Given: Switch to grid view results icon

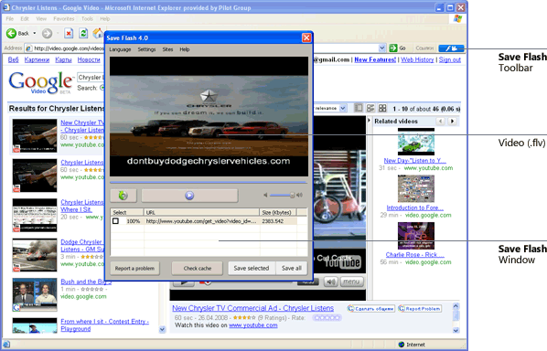Looking at the screenshot, I should click(x=382, y=108).
